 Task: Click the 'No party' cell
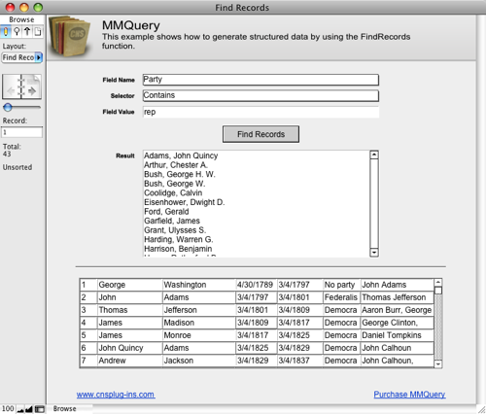click(x=341, y=285)
